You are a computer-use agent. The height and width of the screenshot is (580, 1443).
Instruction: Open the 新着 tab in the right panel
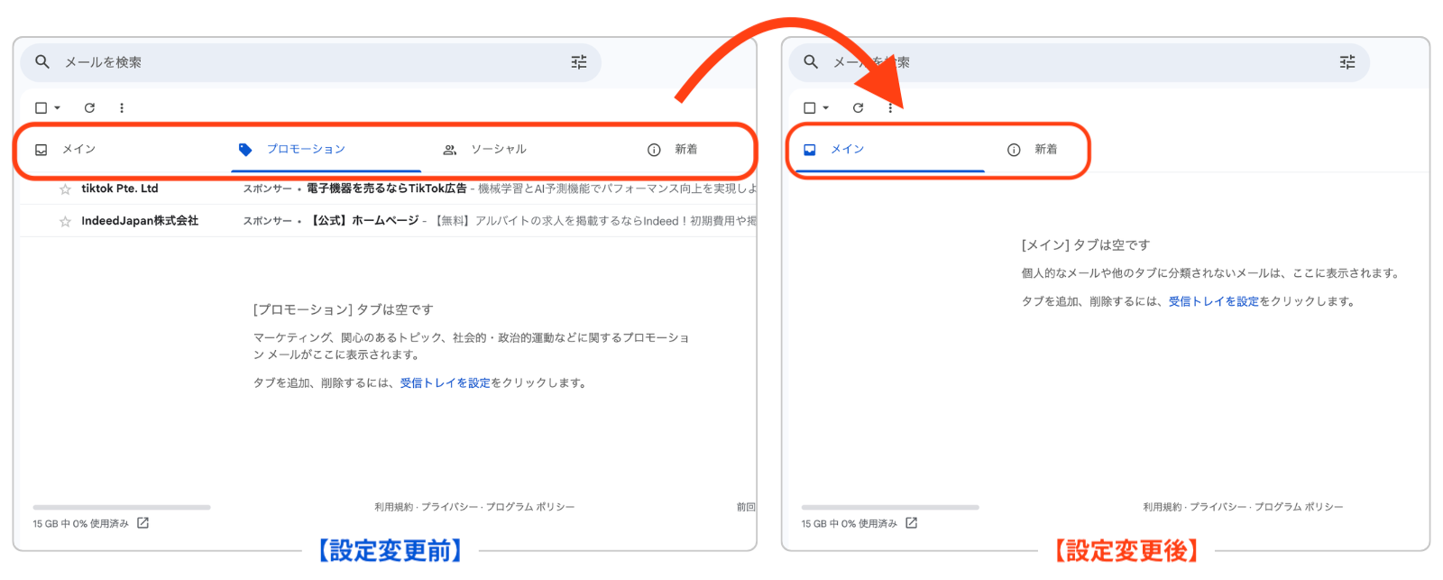(x=1044, y=150)
